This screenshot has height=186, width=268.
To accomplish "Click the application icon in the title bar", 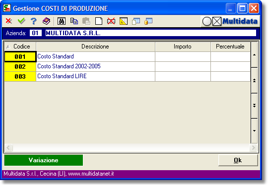I will [x=7, y=8].
